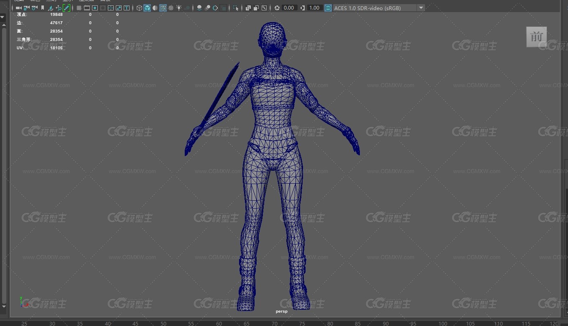Click timeline frame 25 marker
Viewport: 568px width, 326px height.
pos(24,323)
